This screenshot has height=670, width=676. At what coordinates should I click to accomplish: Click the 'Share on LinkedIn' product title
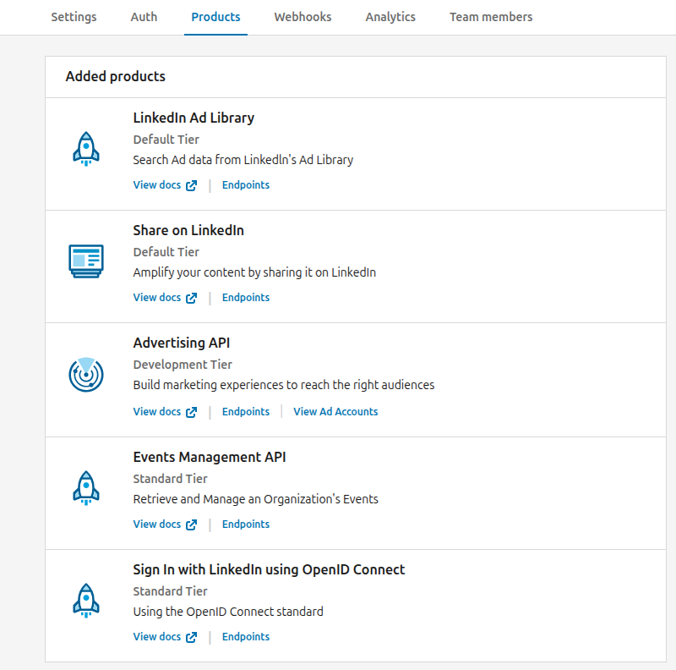coord(188,231)
